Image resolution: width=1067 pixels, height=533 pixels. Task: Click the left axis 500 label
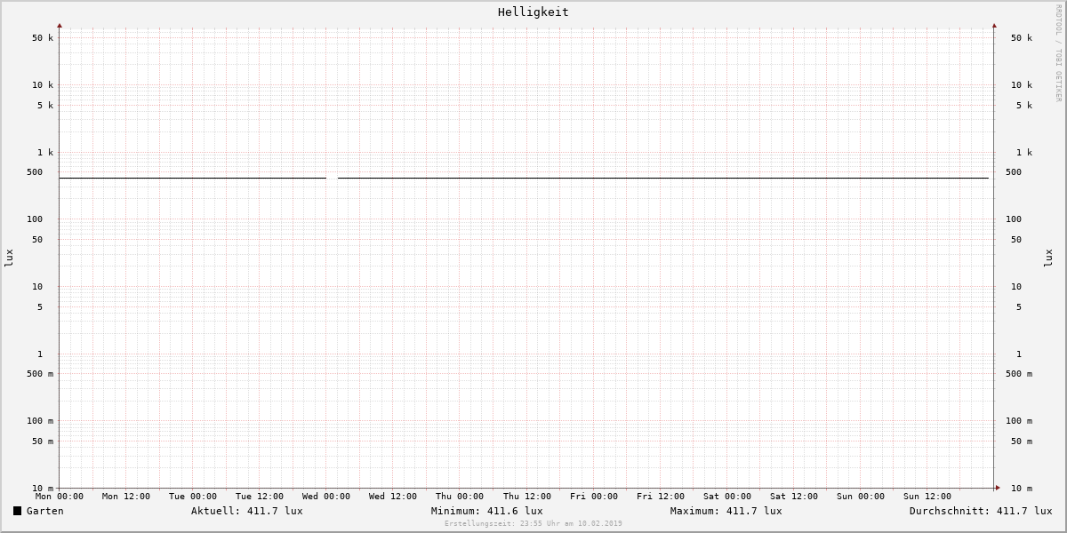pyautogui.click(x=35, y=172)
